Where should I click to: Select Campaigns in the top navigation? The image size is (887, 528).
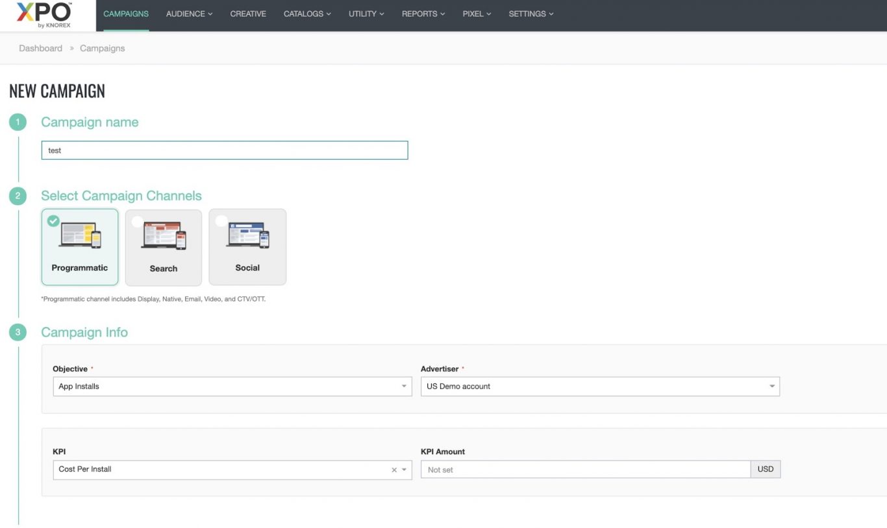(125, 14)
